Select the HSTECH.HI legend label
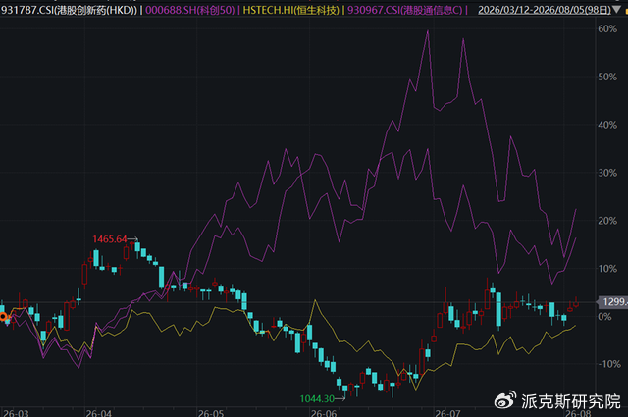Image resolution: width=628 pixels, height=417 pixels. 291,10
